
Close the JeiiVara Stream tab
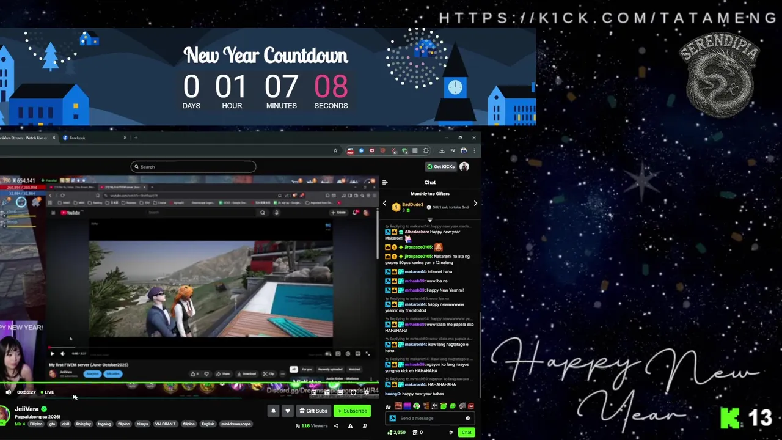pyautogui.click(x=53, y=138)
